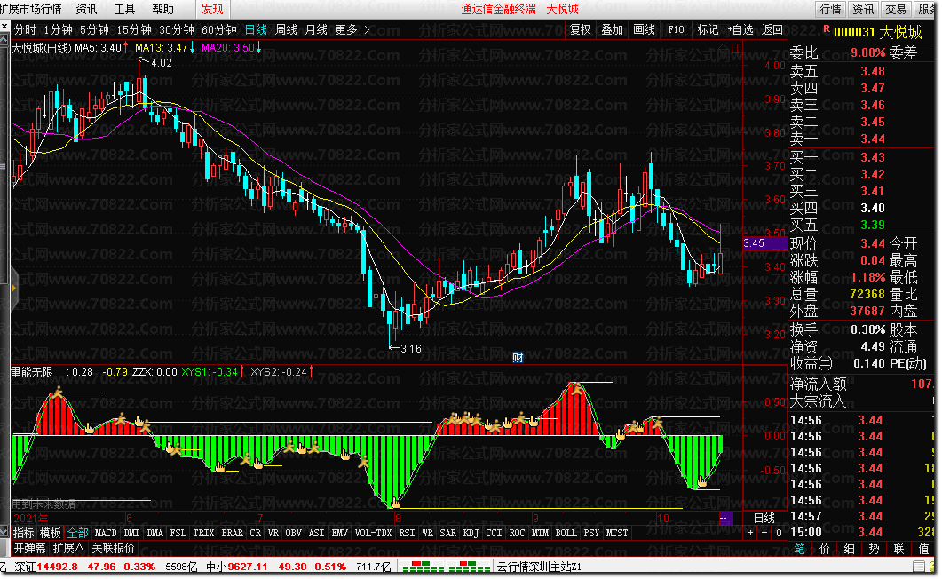Open the 帮助 menu
The image size is (942, 579).
(162, 9)
